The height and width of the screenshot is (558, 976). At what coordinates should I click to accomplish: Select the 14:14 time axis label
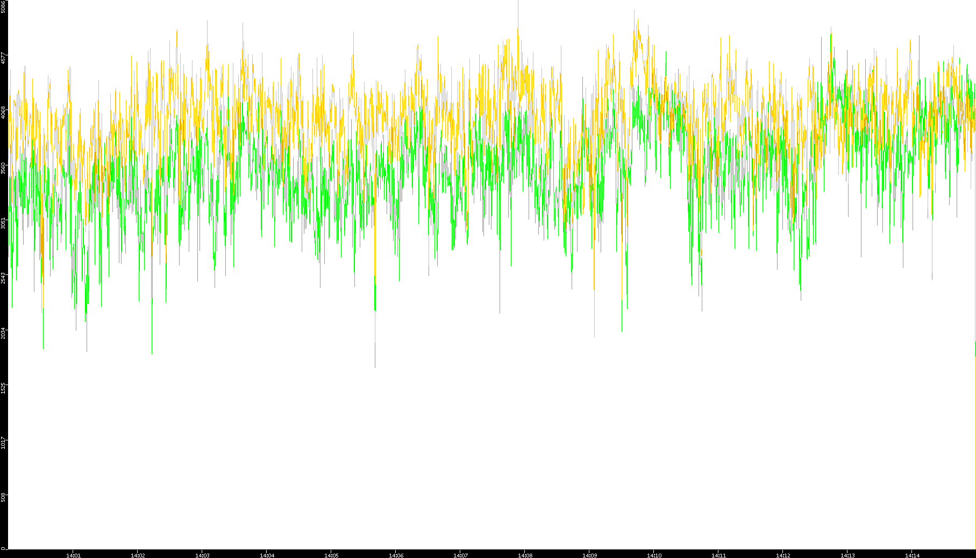(x=912, y=555)
